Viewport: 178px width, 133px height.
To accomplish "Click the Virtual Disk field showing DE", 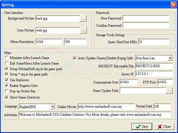I will 162,107.
